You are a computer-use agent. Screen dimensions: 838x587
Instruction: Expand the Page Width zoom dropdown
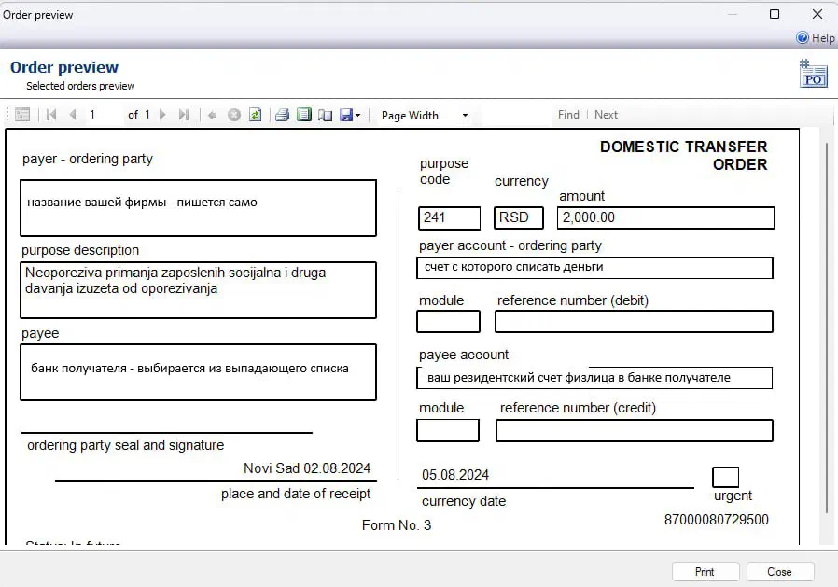(464, 116)
